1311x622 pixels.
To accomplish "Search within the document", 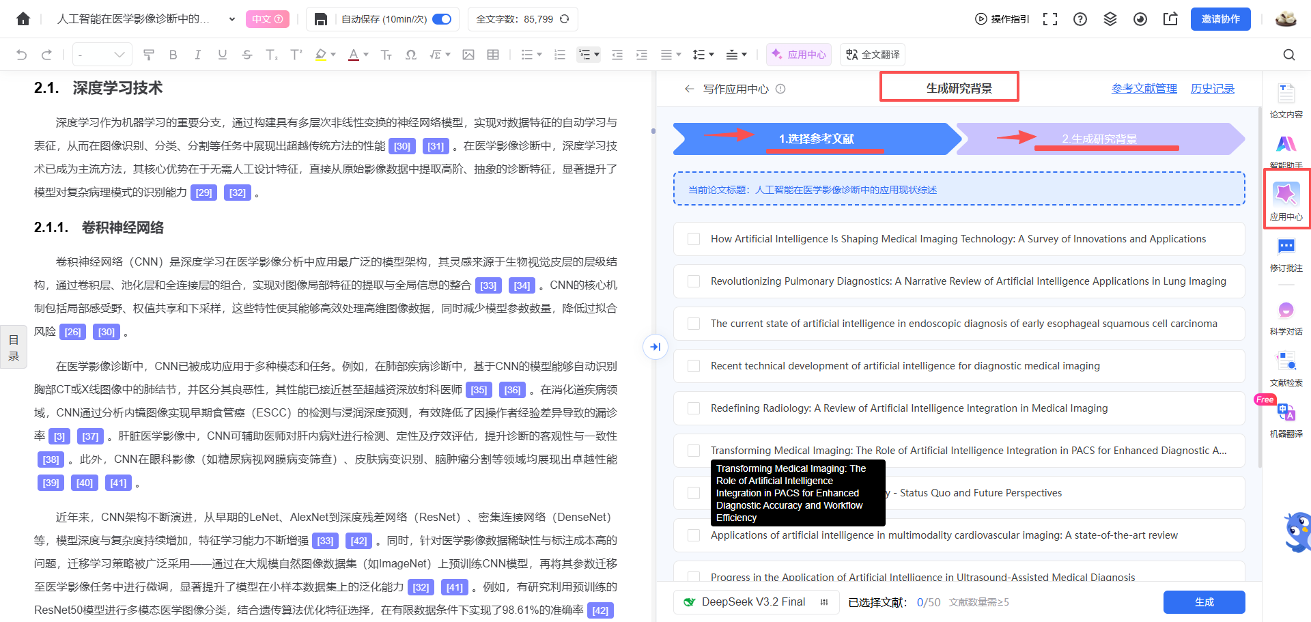I will coord(1289,55).
